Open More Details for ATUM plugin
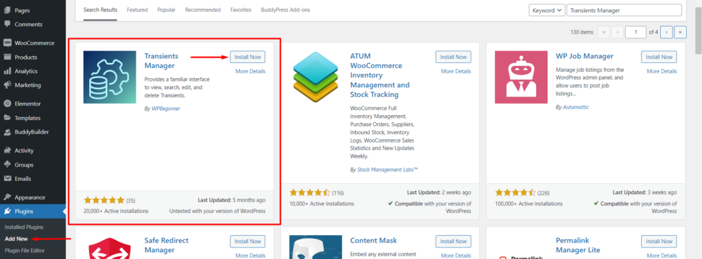This screenshot has width=702, height=259. pos(456,71)
